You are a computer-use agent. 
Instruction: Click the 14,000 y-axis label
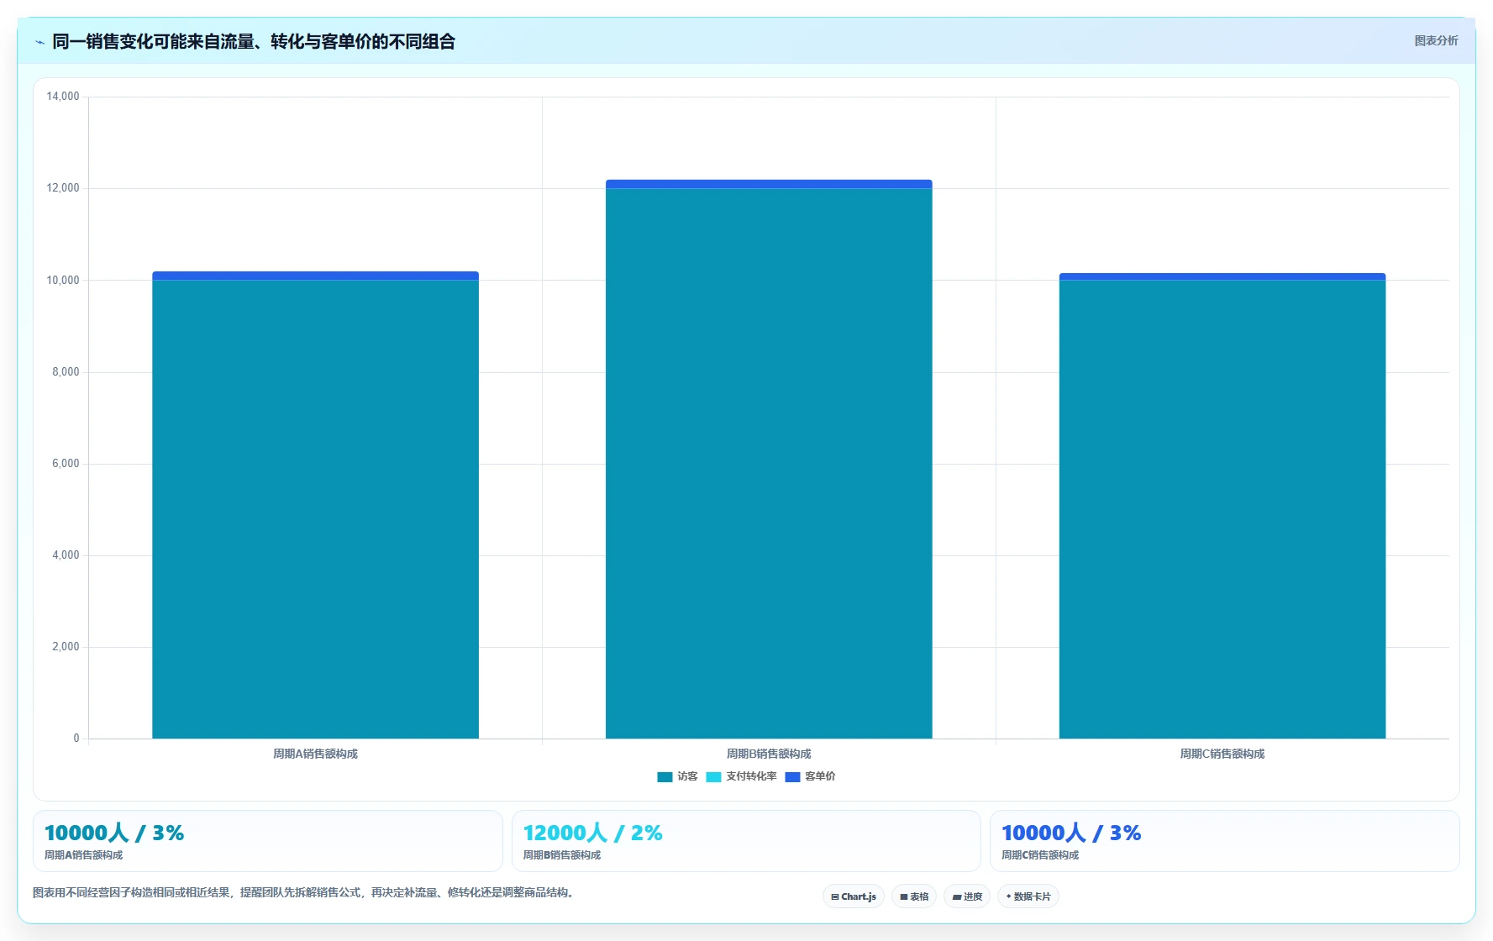(63, 97)
